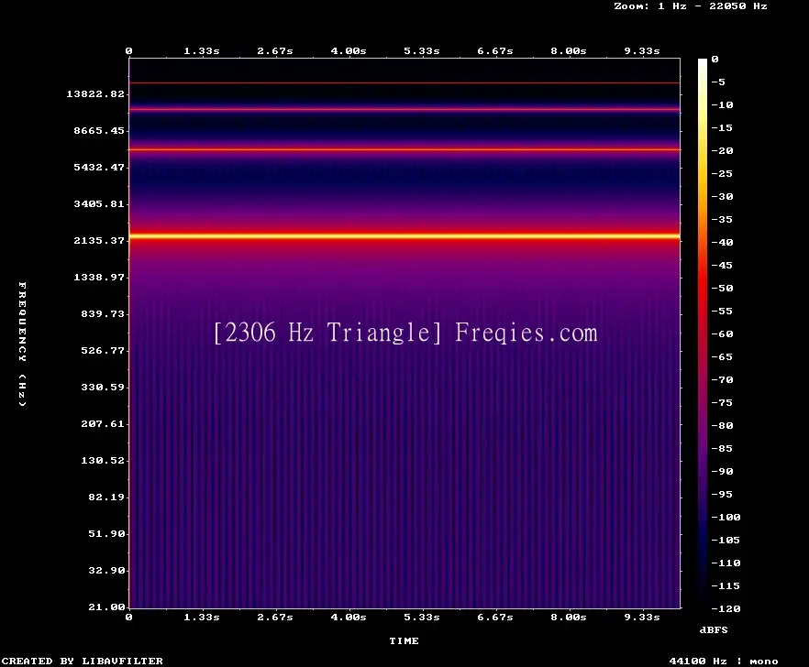Click the 32.90 frequency axis label
809x667 pixels.
[x=106, y=570]
